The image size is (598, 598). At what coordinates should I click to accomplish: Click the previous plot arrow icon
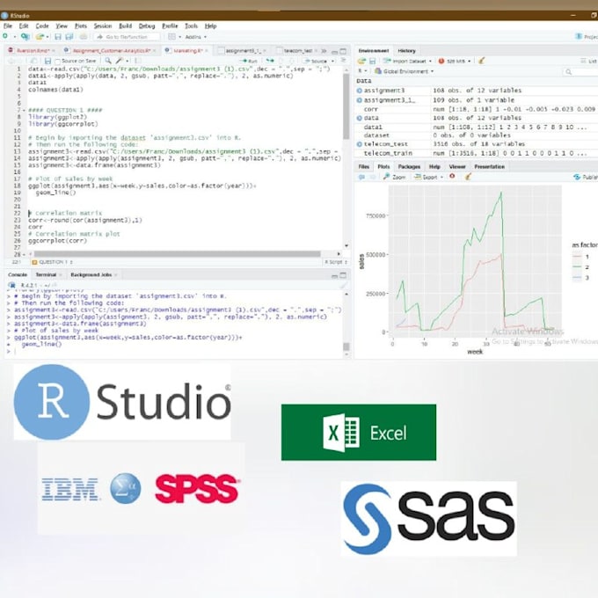tap(361, 177)
